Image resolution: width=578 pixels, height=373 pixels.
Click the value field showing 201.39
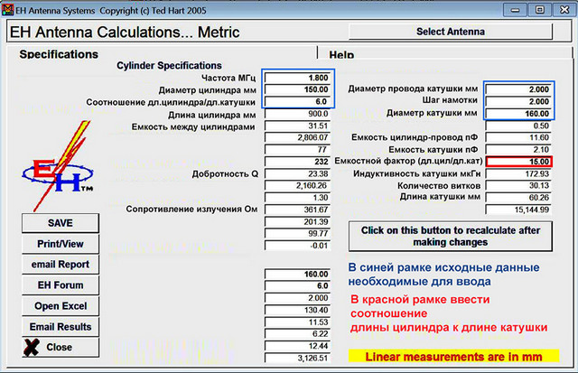tap(297, 221)
